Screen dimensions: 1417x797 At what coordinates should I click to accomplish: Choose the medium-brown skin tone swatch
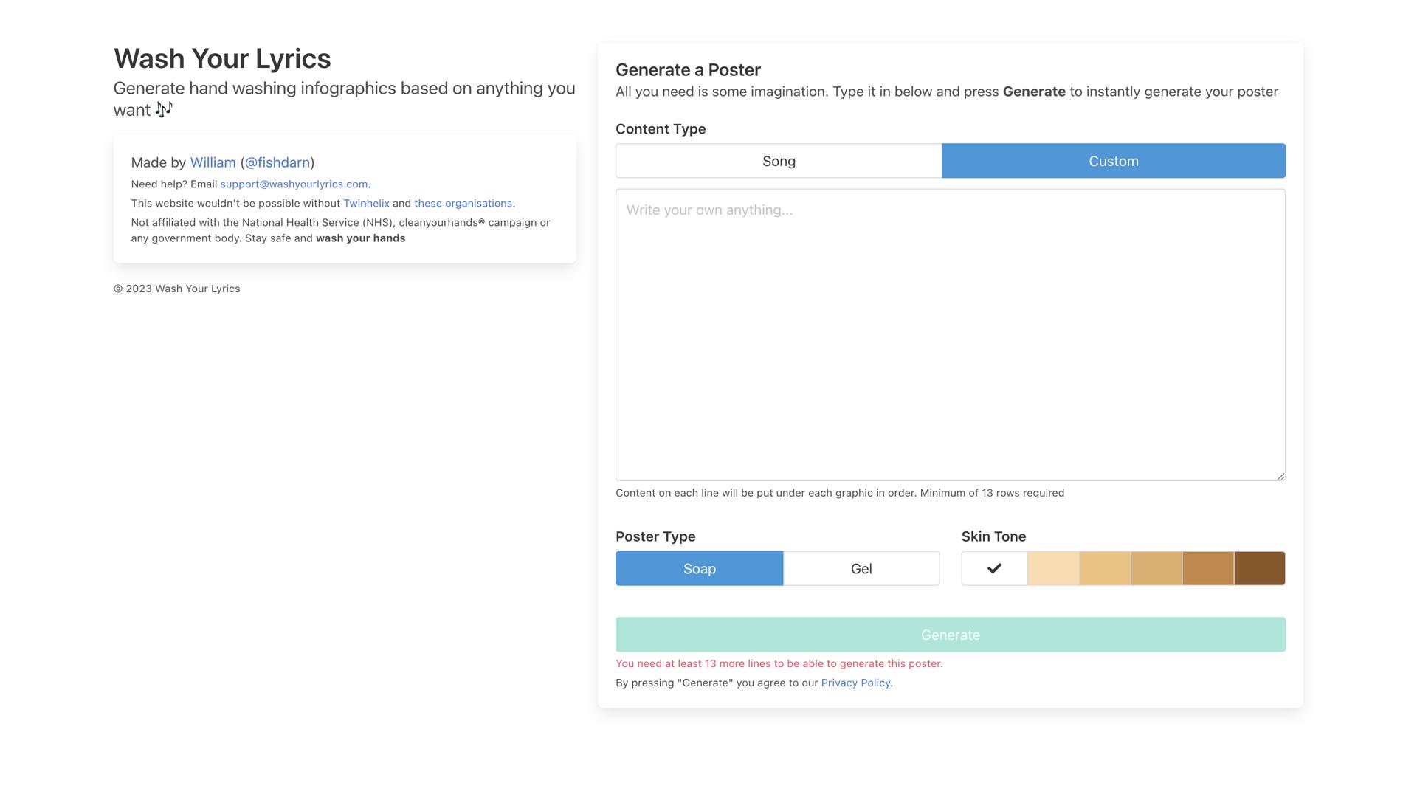click(1208, 568)
